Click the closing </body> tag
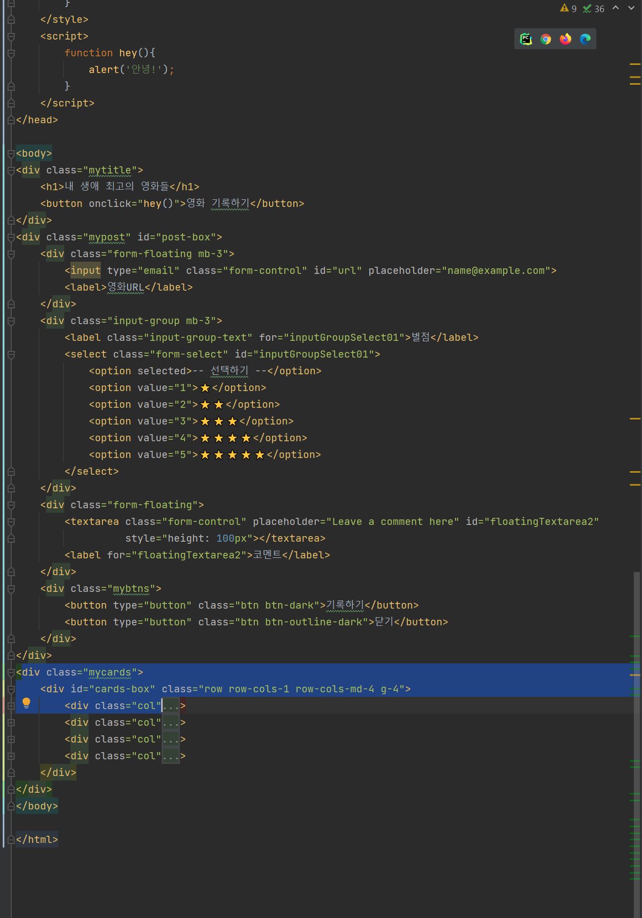 (37, 806)
